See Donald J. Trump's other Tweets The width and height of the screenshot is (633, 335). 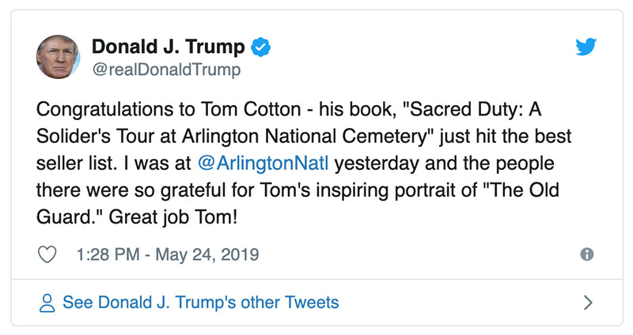(x=200, y=303)
